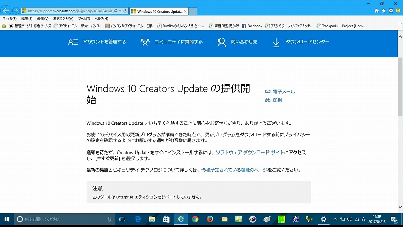Open the パソコン塾アイティーエル bookmark
Viewport: 403px width, 227px height.
click(124, 26)
